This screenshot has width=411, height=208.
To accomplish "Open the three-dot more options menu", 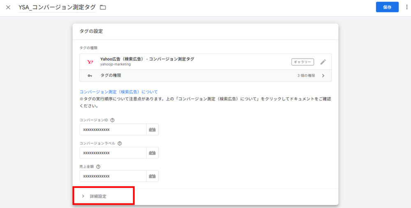I will 406,7.
